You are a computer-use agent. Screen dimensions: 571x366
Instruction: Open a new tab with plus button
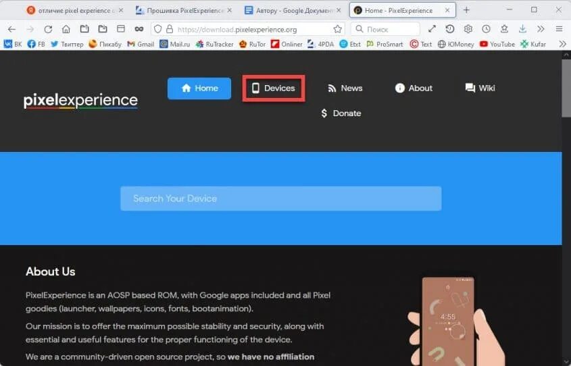(x=466, y=10)
